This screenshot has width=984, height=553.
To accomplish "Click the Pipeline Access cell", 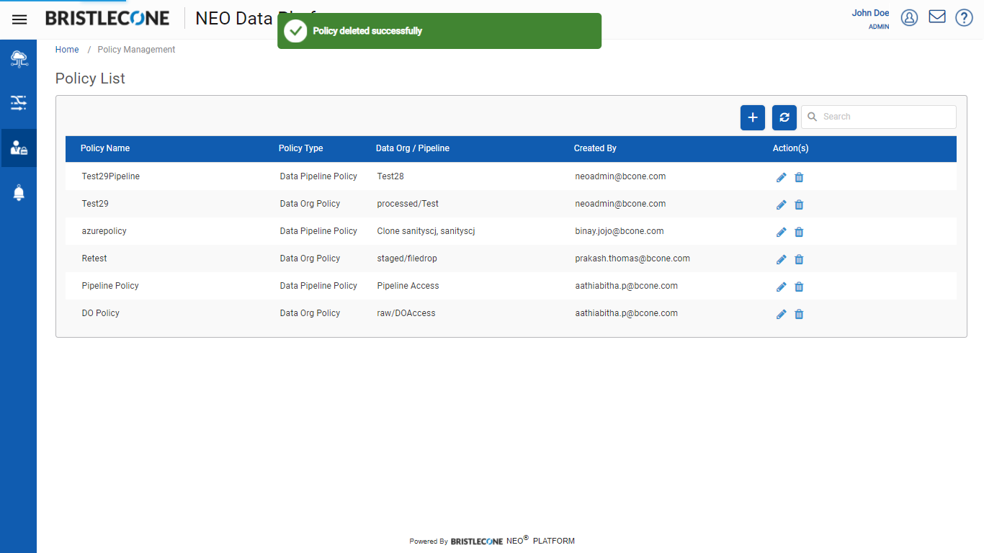I will tap(408, 286).
